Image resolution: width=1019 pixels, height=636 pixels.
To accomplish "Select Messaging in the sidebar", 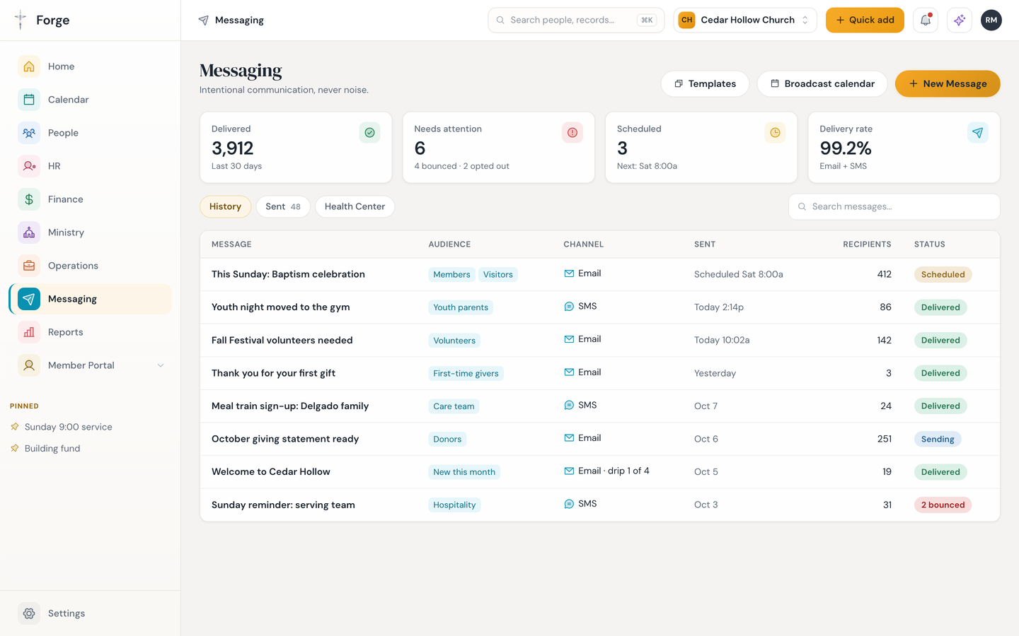I will coord(91,299).
